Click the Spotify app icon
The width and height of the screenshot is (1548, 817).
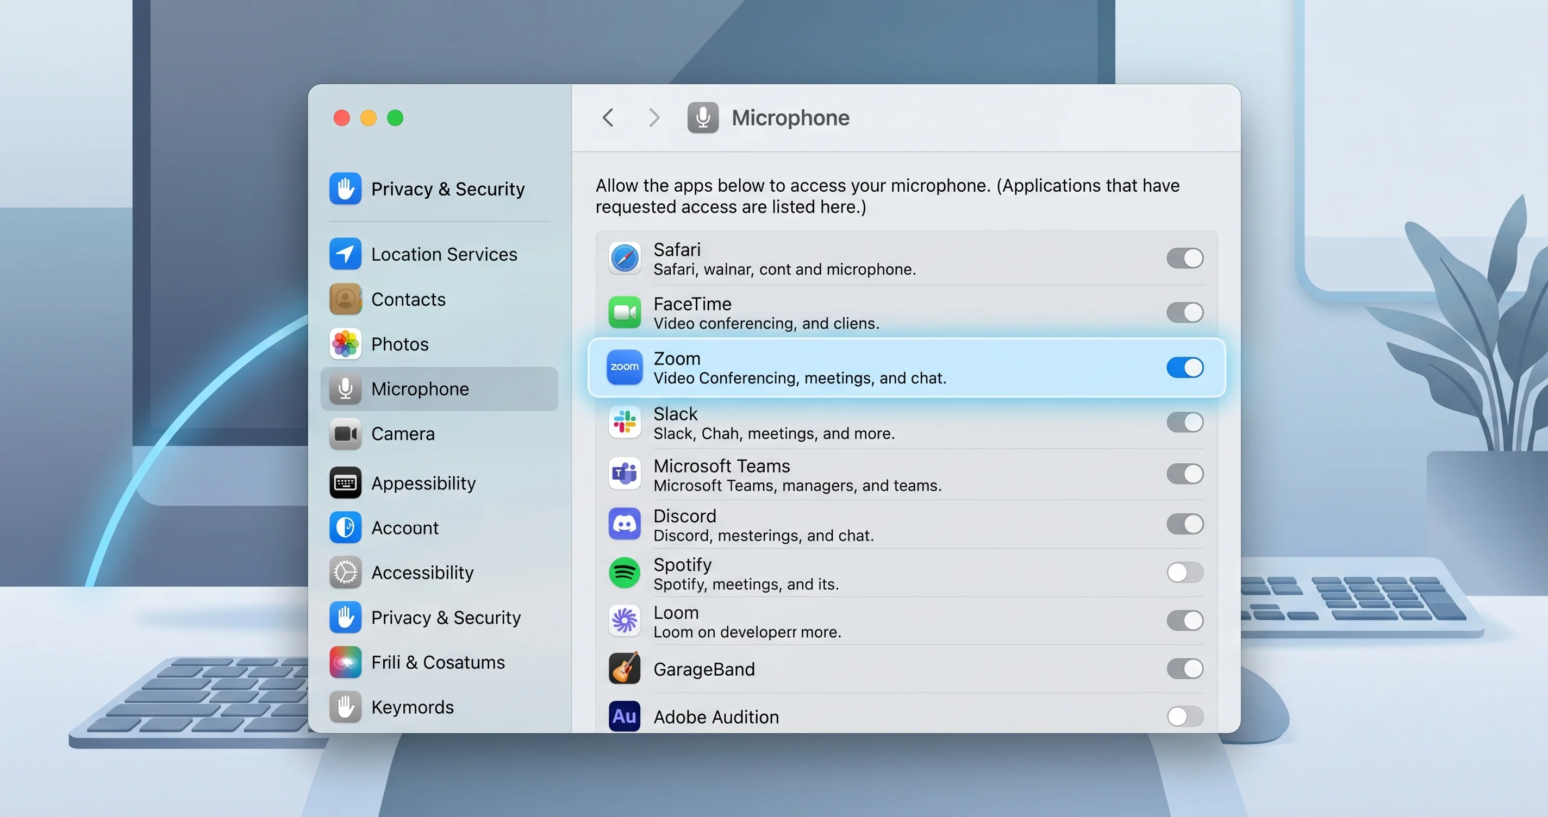tap(625, 573)
